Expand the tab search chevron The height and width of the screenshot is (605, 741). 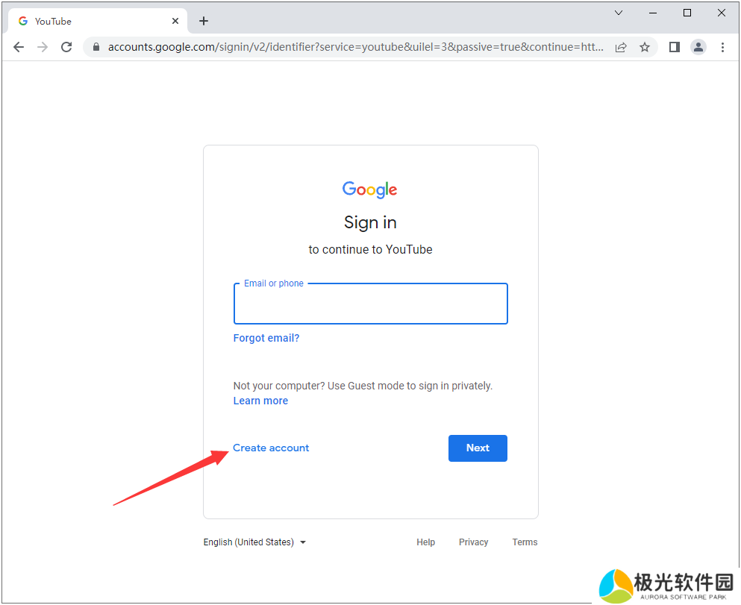click(x=619, y=13)
